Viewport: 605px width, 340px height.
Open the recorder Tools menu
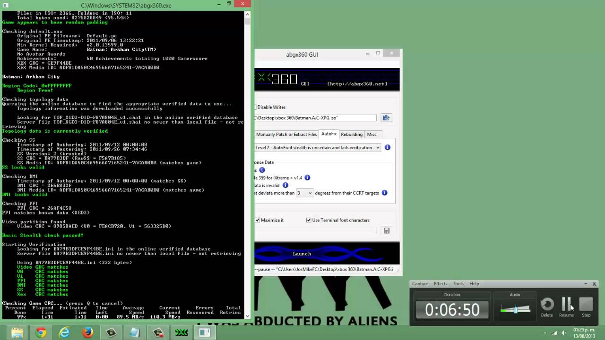pyautogui.click(x=458, y=284)
